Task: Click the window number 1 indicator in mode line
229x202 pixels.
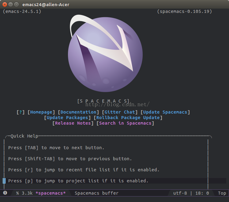Action: tap(5, 193)
